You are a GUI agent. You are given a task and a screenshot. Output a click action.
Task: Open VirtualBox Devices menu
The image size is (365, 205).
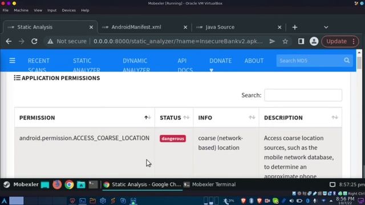tap(68, 10)
